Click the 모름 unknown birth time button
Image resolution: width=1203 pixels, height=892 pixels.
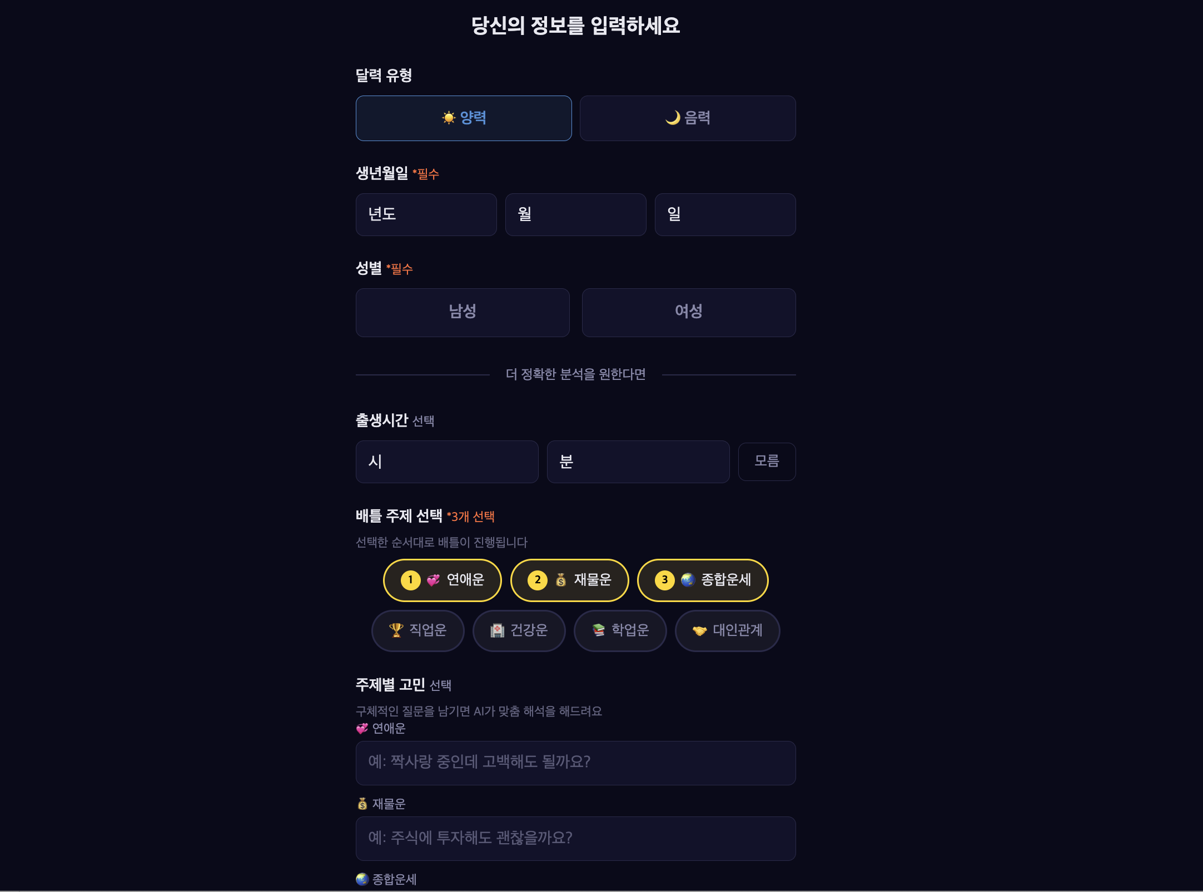(767, 462)
